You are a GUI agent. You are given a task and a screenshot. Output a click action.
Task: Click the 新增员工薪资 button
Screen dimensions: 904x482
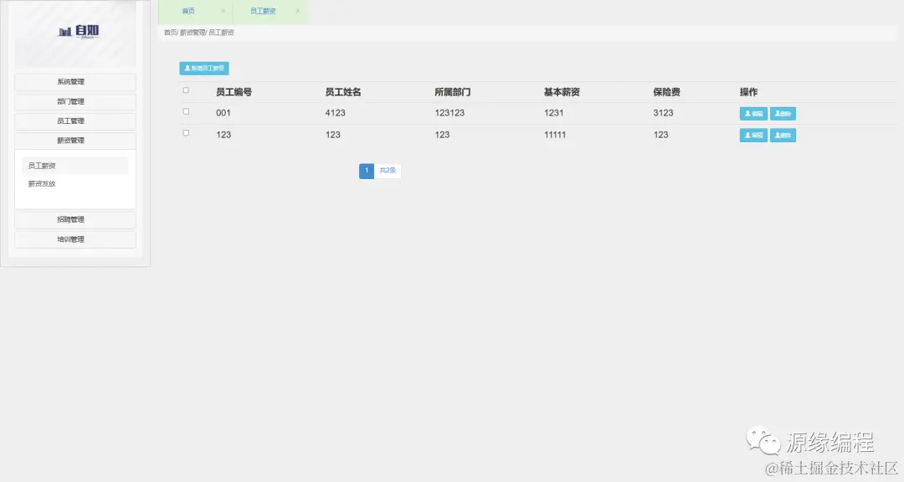[203, 68]
